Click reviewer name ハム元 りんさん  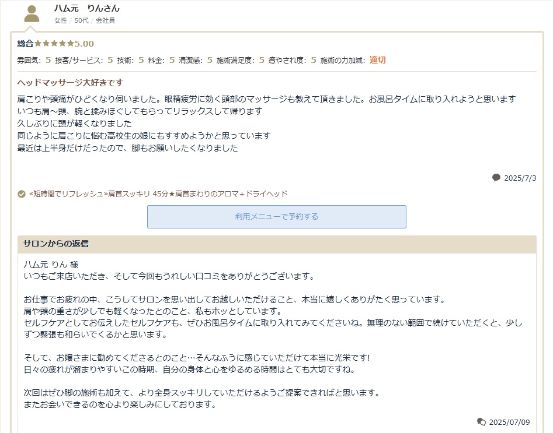pos(87,8)
